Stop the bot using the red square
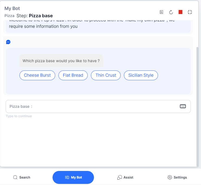 point(180,12)
